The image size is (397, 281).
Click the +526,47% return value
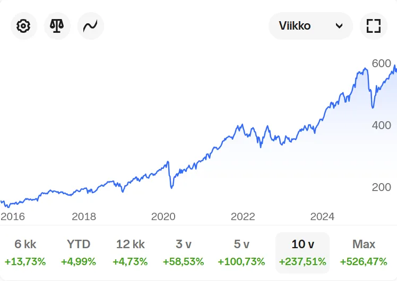coord(364,261)
